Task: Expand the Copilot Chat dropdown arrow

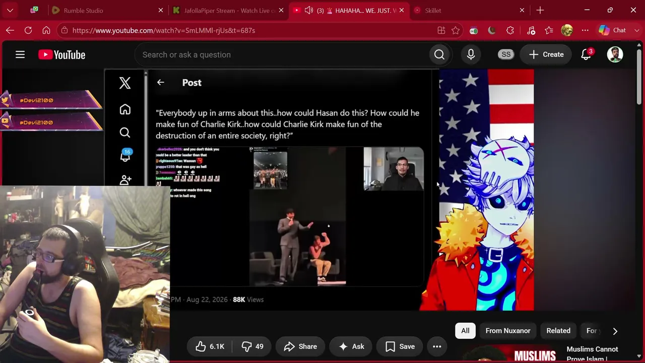Action: click(x=636, y=30)
